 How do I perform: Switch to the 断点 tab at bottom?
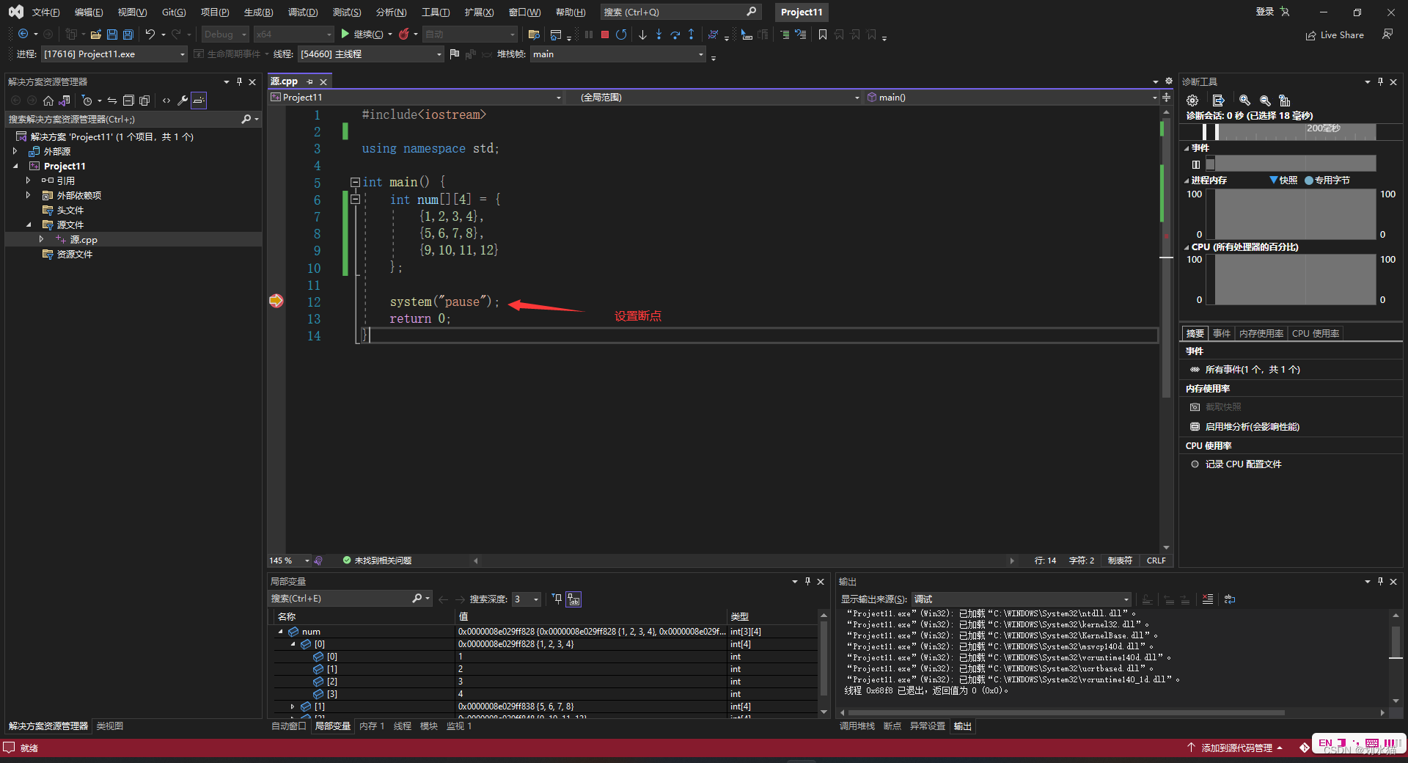pyautogui.click(x=892, y=726)
